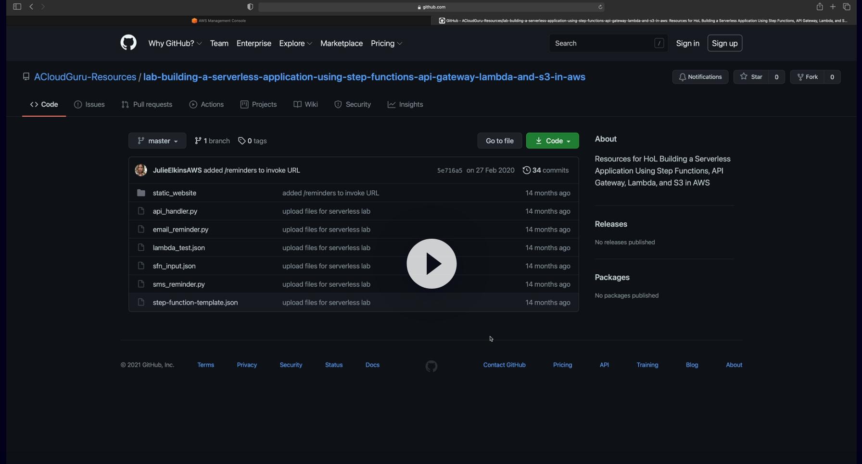This screenshot has width=862, height=464.
Task: Click the file icon beside sms_reminder.py
Action: click(x=141, y=284)
